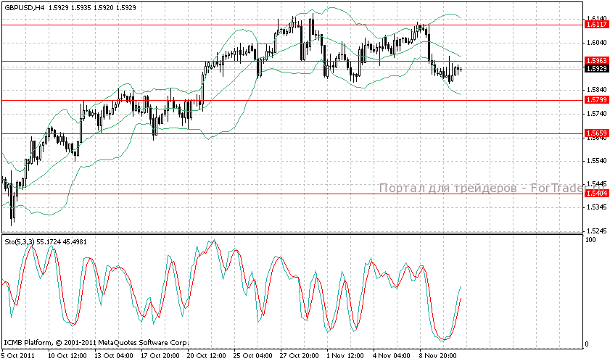Select the 5 Oct 2011 date label
This screenshot has height=361, width=610.
tap(18, 356)
